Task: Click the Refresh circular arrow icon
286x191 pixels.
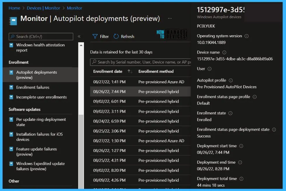Action: click(x=116, y=36)
